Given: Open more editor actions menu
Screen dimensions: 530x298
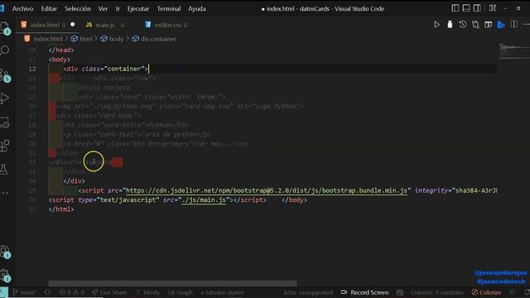Looking at the screenshot, I should [x=526, y=24].
